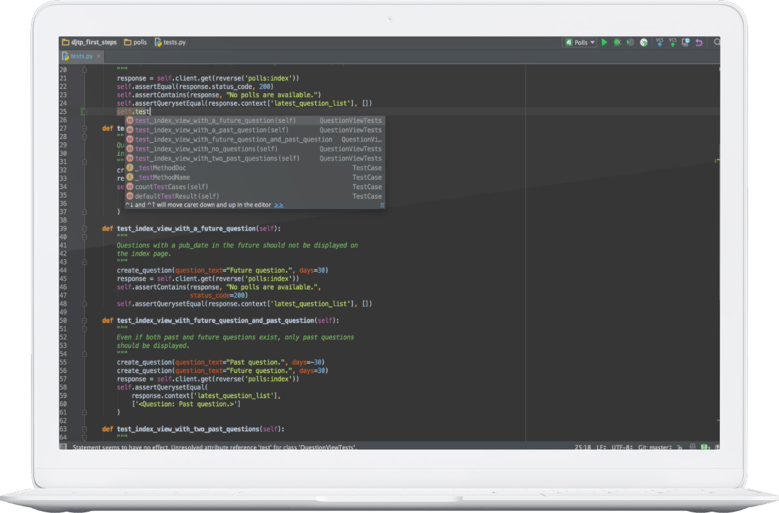Select the tests.py editor tab
Viewport: 779px width, 513px height.
[81, 56]
